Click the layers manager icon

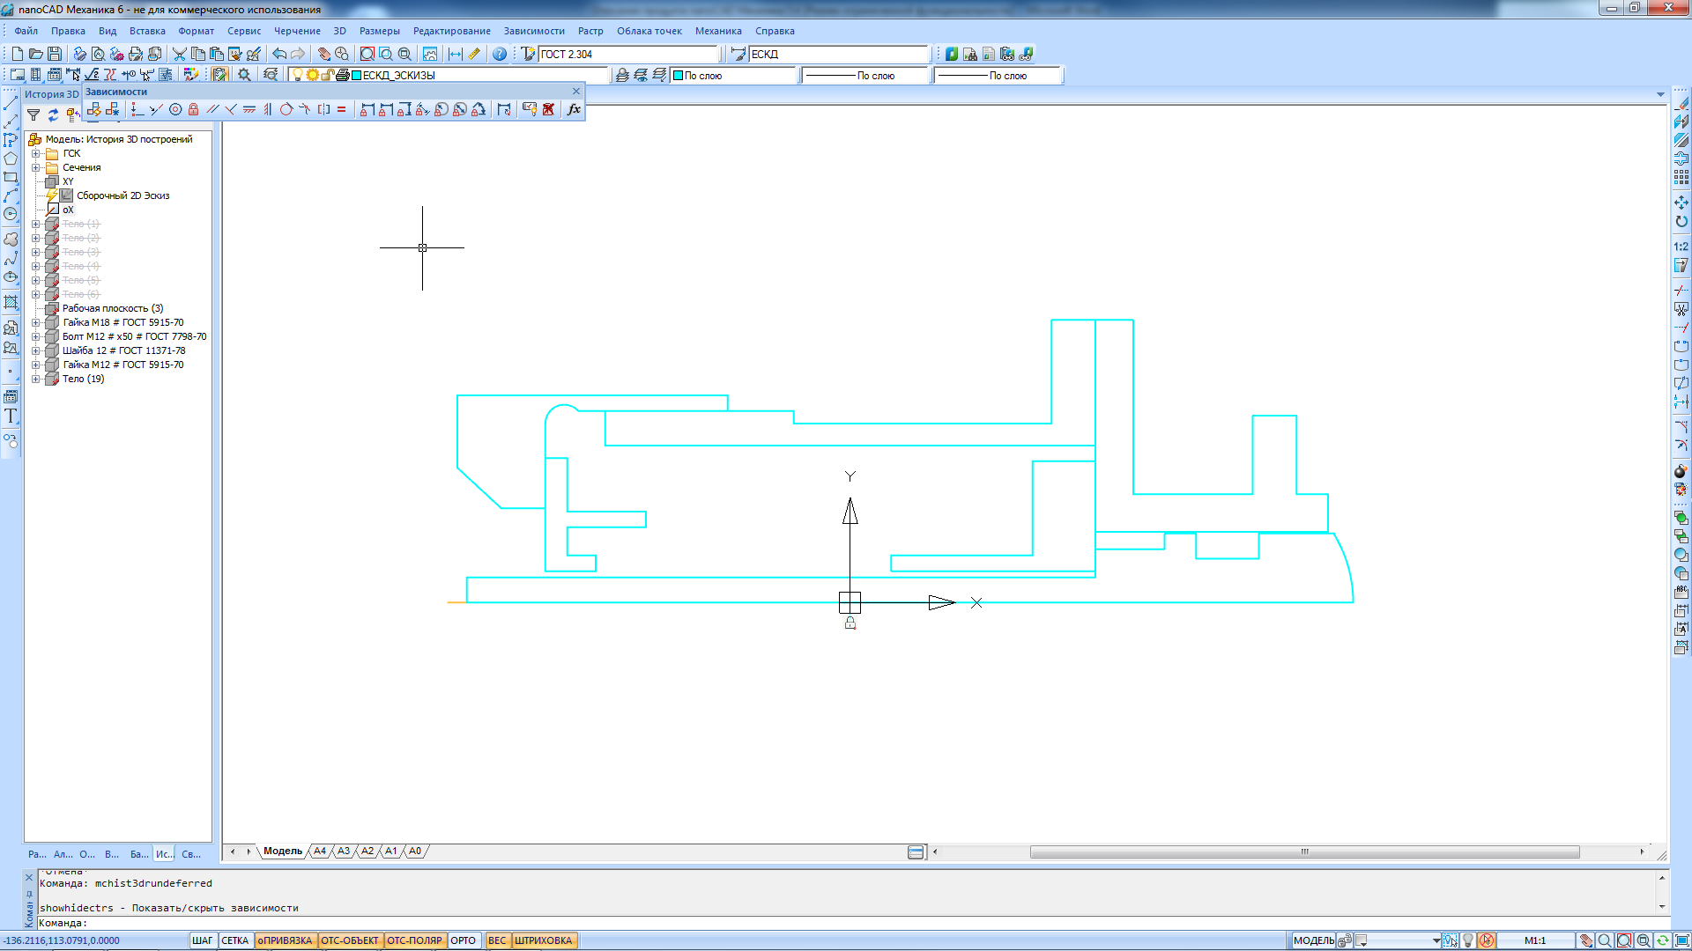point(622,75)
